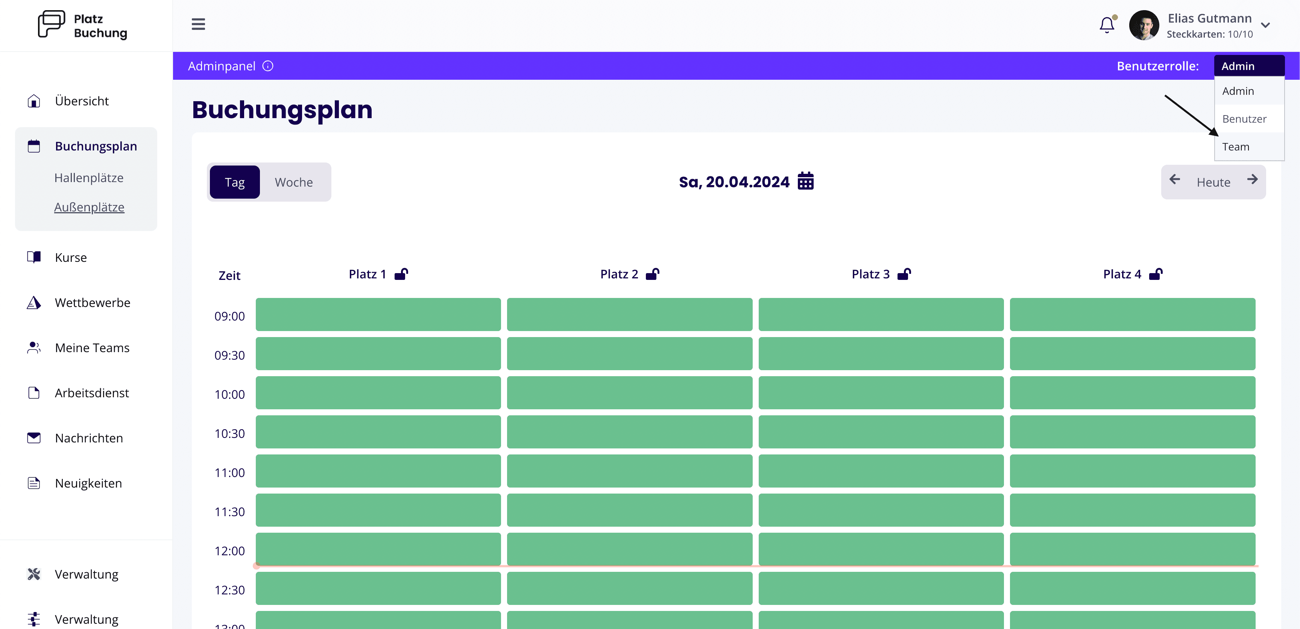Open the Benutzerrolle Admin dropdown
This screenshot has height=629, width=1300.
[x=1249, y=66]
